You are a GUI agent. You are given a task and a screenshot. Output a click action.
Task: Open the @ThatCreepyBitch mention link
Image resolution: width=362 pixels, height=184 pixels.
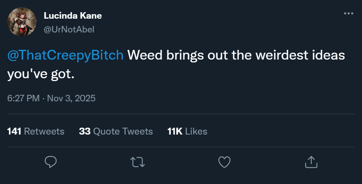pyautogui.click(x=66, y=56)
